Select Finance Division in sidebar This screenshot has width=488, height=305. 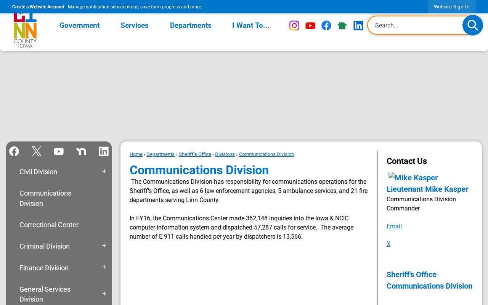pyautogui.click(x=44, y=268)
